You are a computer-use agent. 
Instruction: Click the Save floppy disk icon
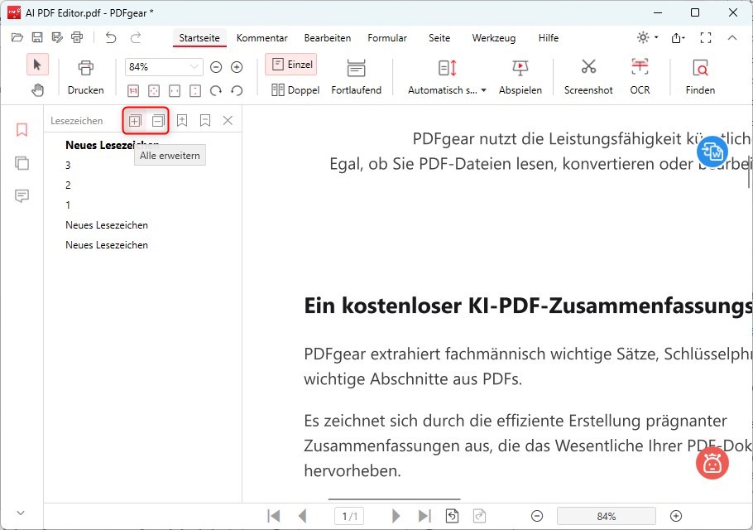(x=37, y=37)
